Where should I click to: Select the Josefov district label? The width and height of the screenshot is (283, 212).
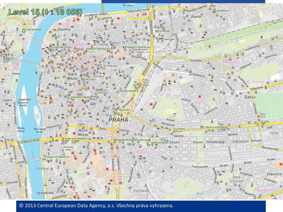(x=64, y=29)
